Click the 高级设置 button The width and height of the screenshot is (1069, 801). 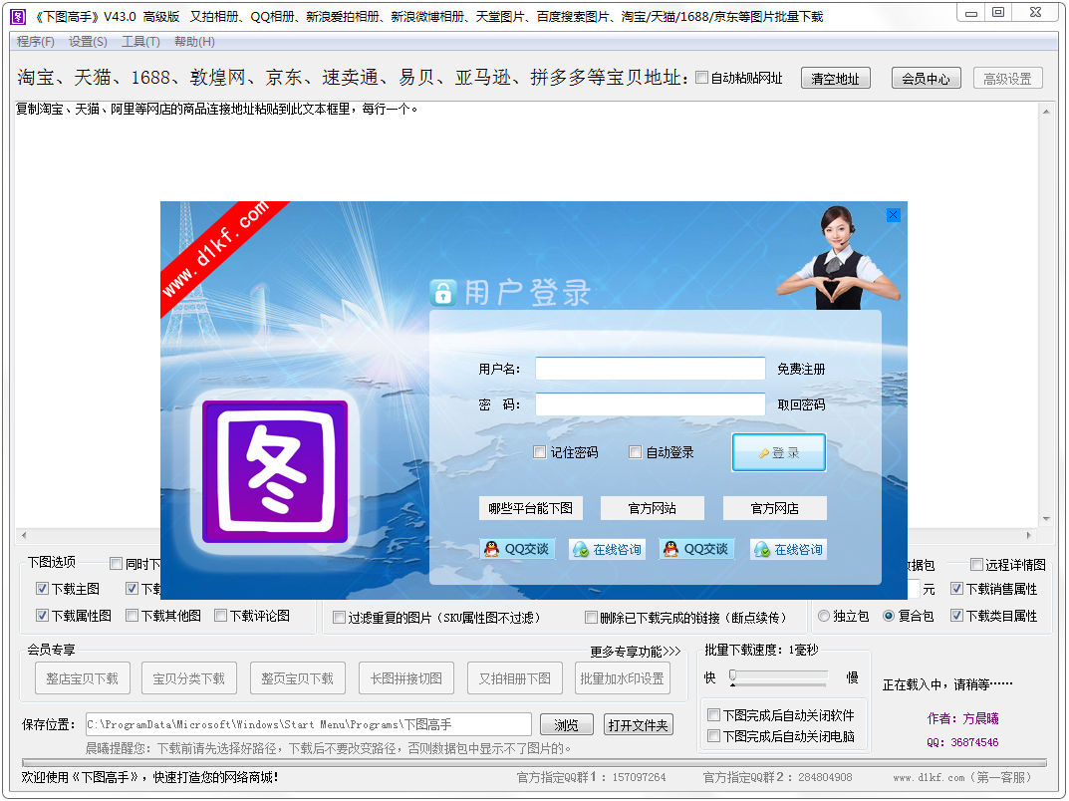coord(1007,79)
